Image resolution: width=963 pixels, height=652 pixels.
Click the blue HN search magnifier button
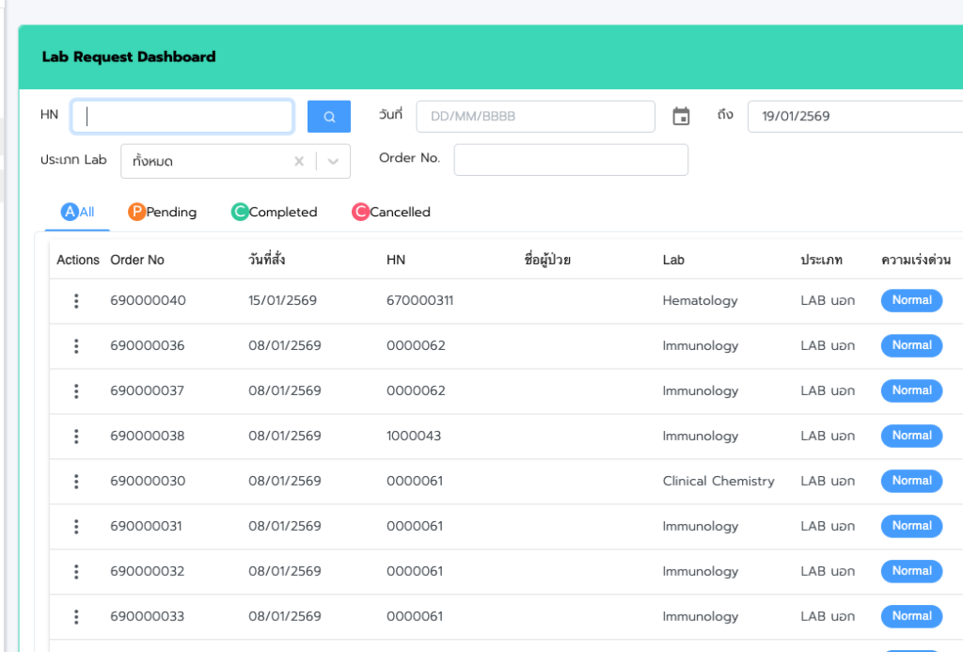point(328,117)
